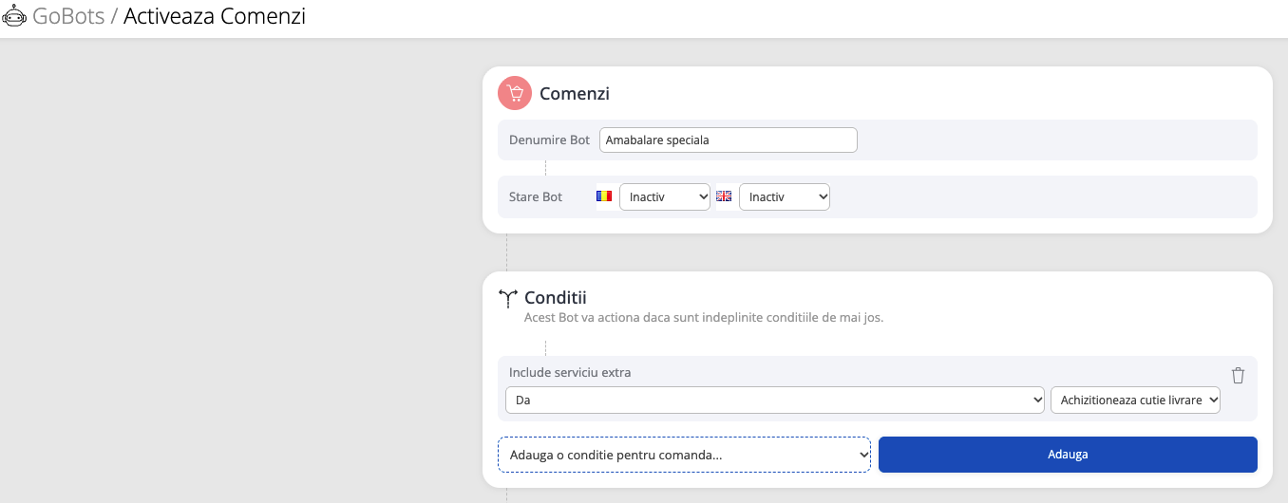The image size is (1288, 503).
Task: Open the Da condition value dropdown
Action: click(775, 401)
